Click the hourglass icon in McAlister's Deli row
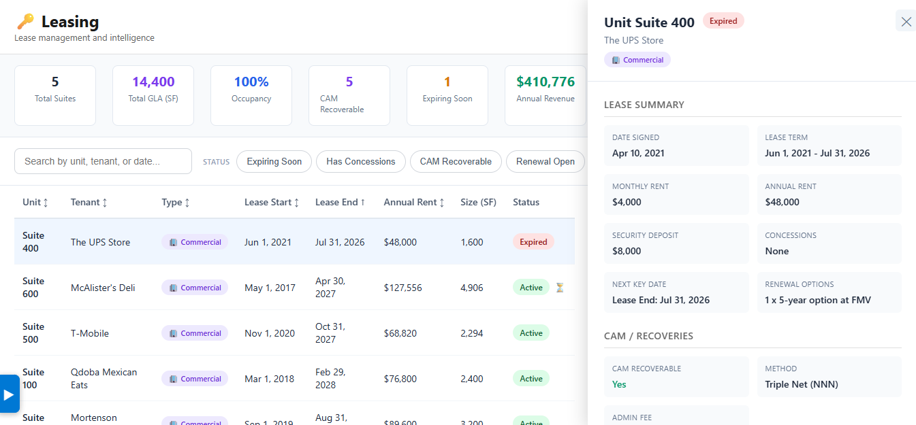Image resolution: width=916 pixels, height=425 pixels. click(x=560, y=288)
